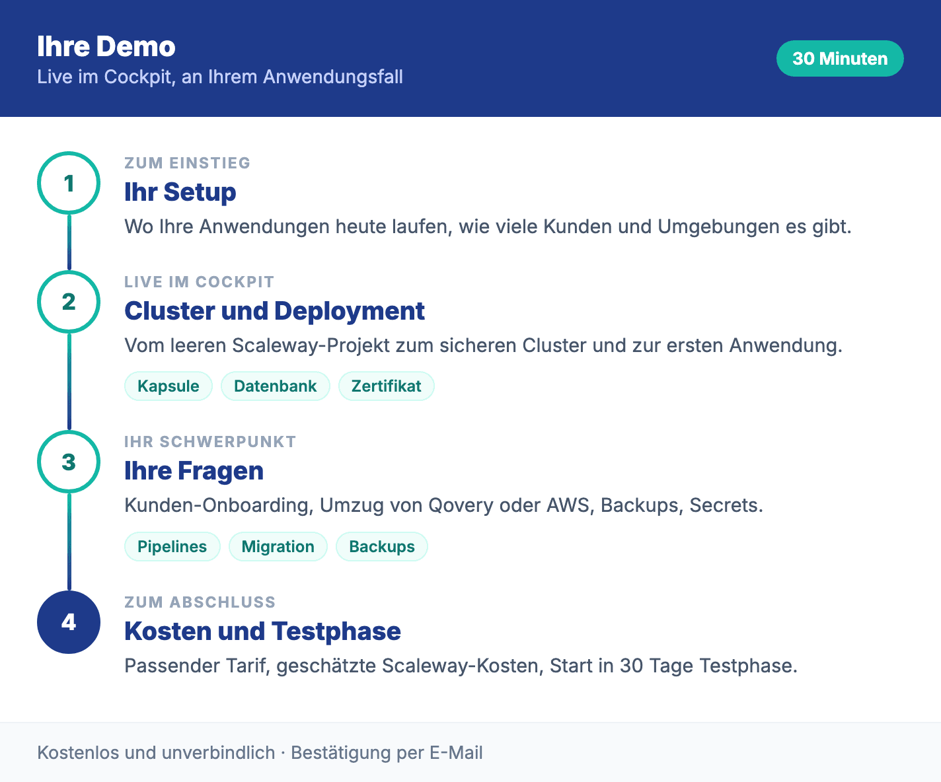
Task: Select filled step circle number 4
Action: coord(69,622)
